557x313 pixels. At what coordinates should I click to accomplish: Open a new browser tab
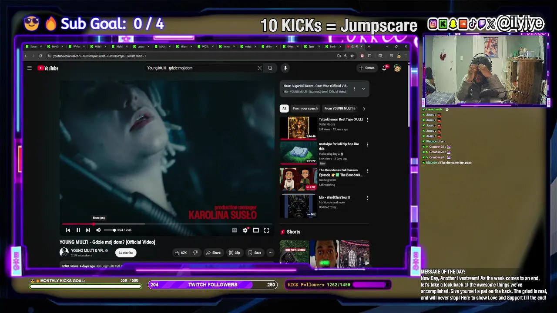pos(369,47)
